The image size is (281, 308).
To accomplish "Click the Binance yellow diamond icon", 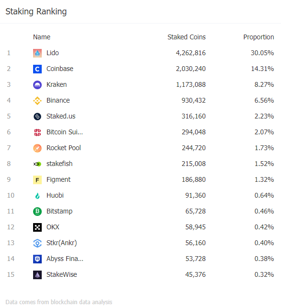I will (37, 101).
